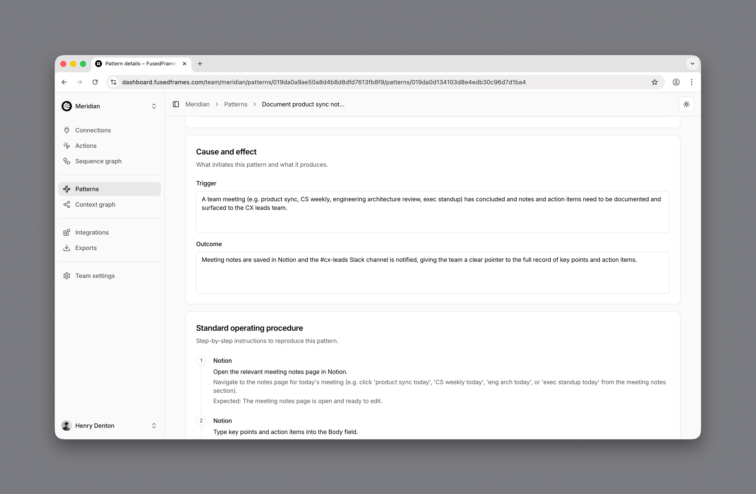The width and height of the screenshot is (756, 494).
Task: Click the Exports download icon
Action: [x=67, y=248]
